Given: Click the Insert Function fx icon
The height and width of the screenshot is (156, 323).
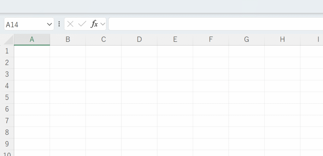Looking at the screenshot, I should [94, 24].
